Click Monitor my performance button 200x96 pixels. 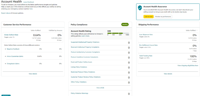click(x=163, y=17)
